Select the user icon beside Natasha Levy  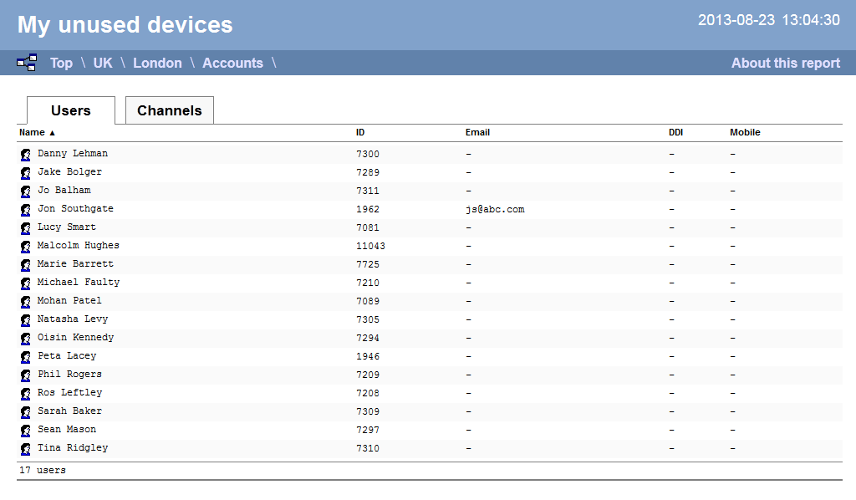click(24, 319)
